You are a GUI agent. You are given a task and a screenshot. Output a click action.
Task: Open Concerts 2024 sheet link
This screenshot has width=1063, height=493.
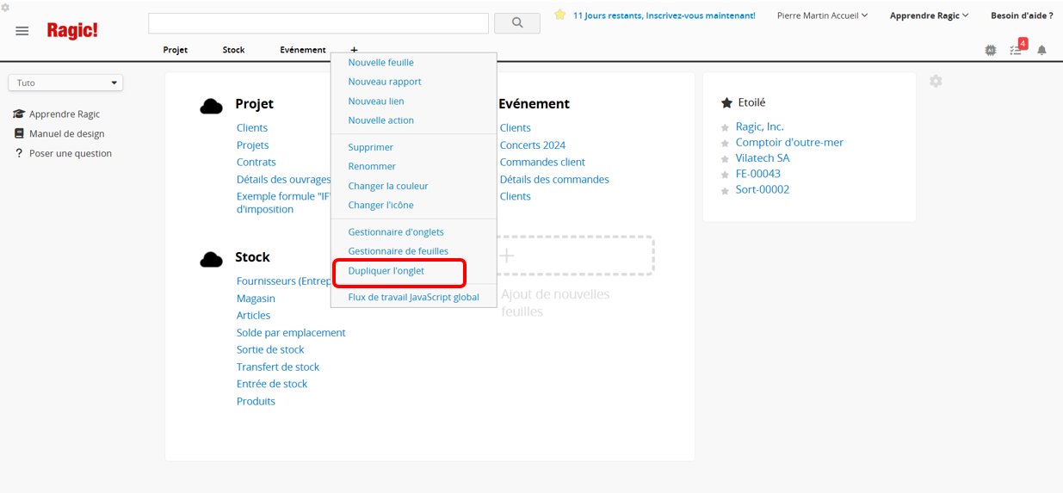point(533,145)
